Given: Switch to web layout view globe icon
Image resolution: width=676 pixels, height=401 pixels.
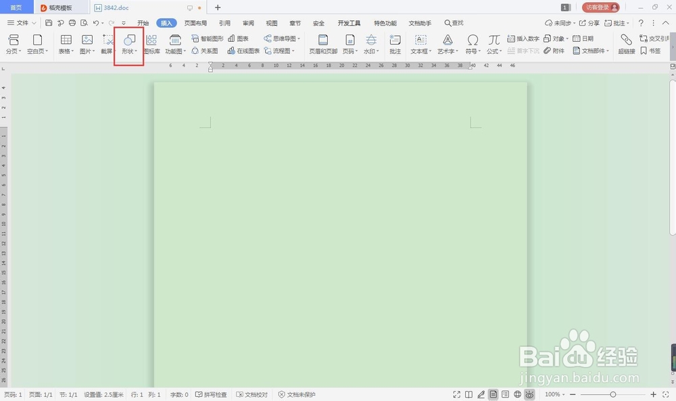Looking at the screenshot, I should (x=517, y=394).
